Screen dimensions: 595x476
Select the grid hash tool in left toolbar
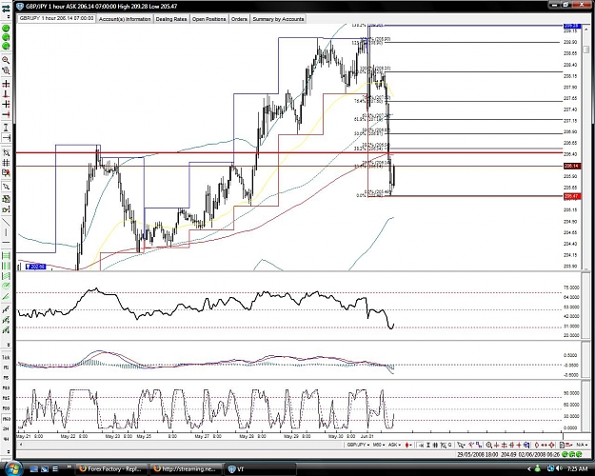click(x=6, y=163)
